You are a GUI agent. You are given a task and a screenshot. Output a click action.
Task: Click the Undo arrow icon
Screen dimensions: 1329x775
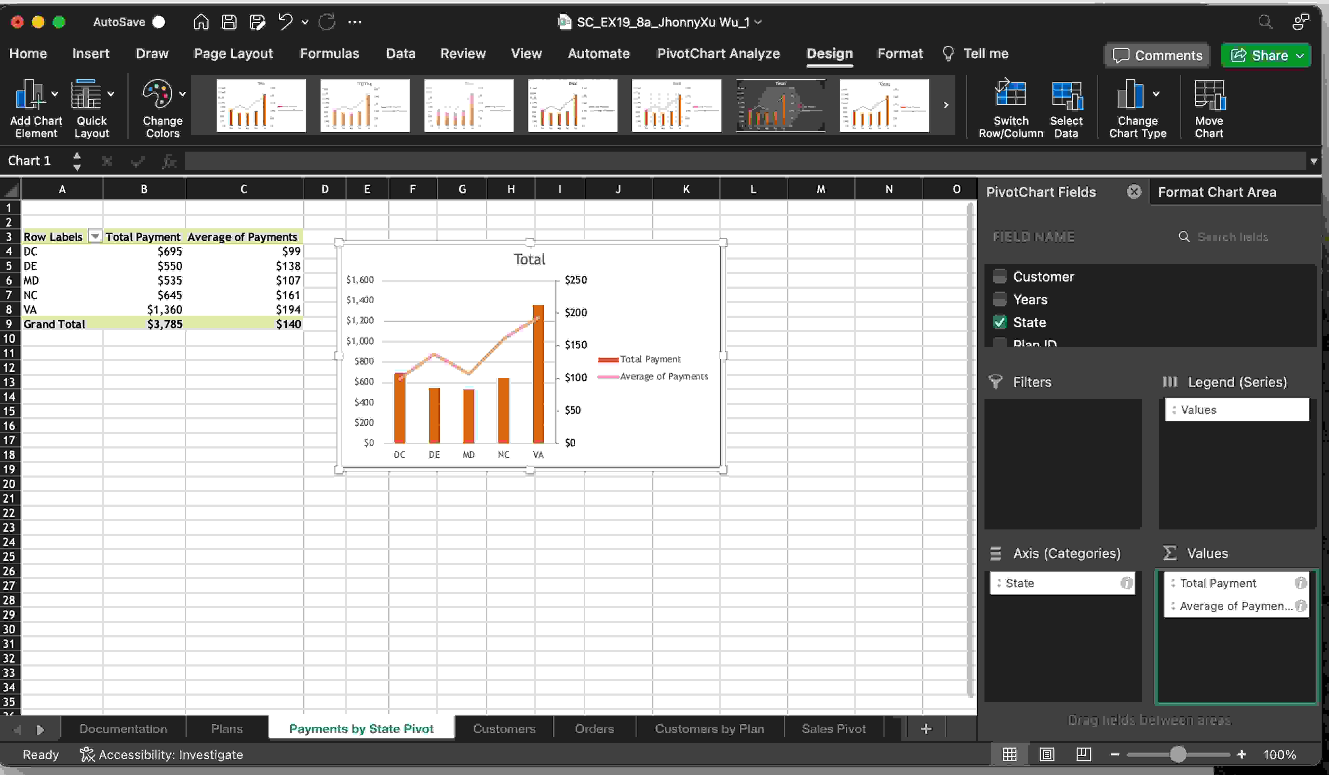[x=287, y=22]
